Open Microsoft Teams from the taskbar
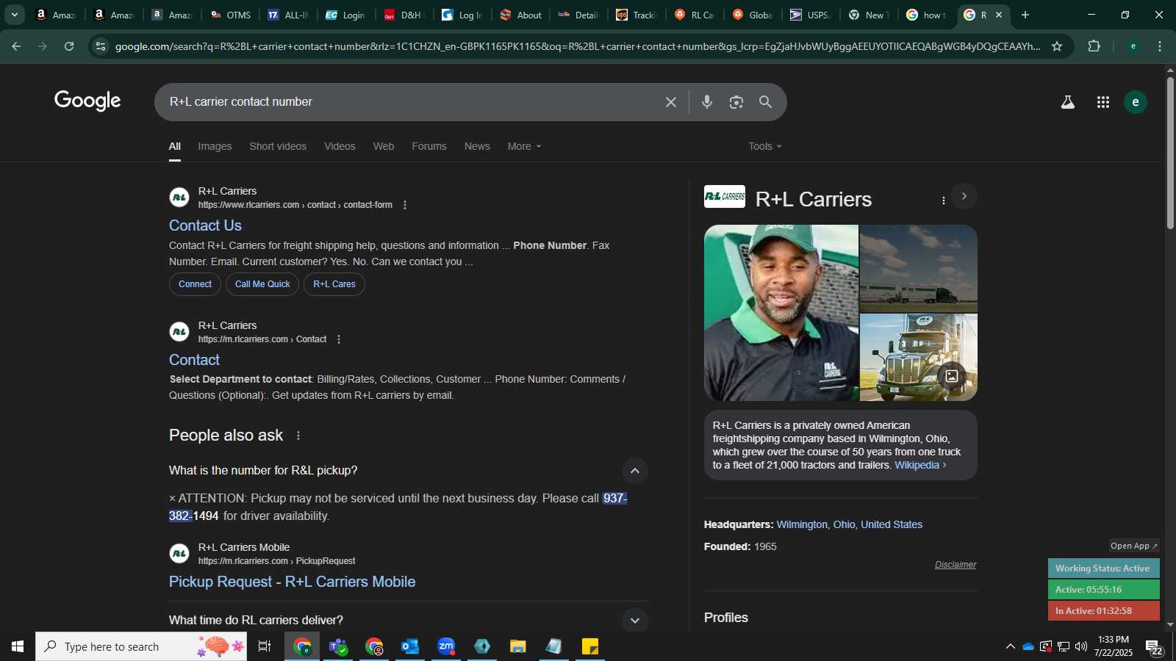The image size is (1176, 661). coord(338,646)
